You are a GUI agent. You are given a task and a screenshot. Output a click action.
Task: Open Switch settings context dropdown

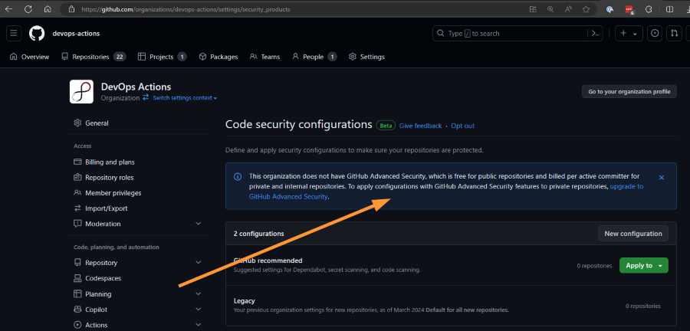click(184, 98)
